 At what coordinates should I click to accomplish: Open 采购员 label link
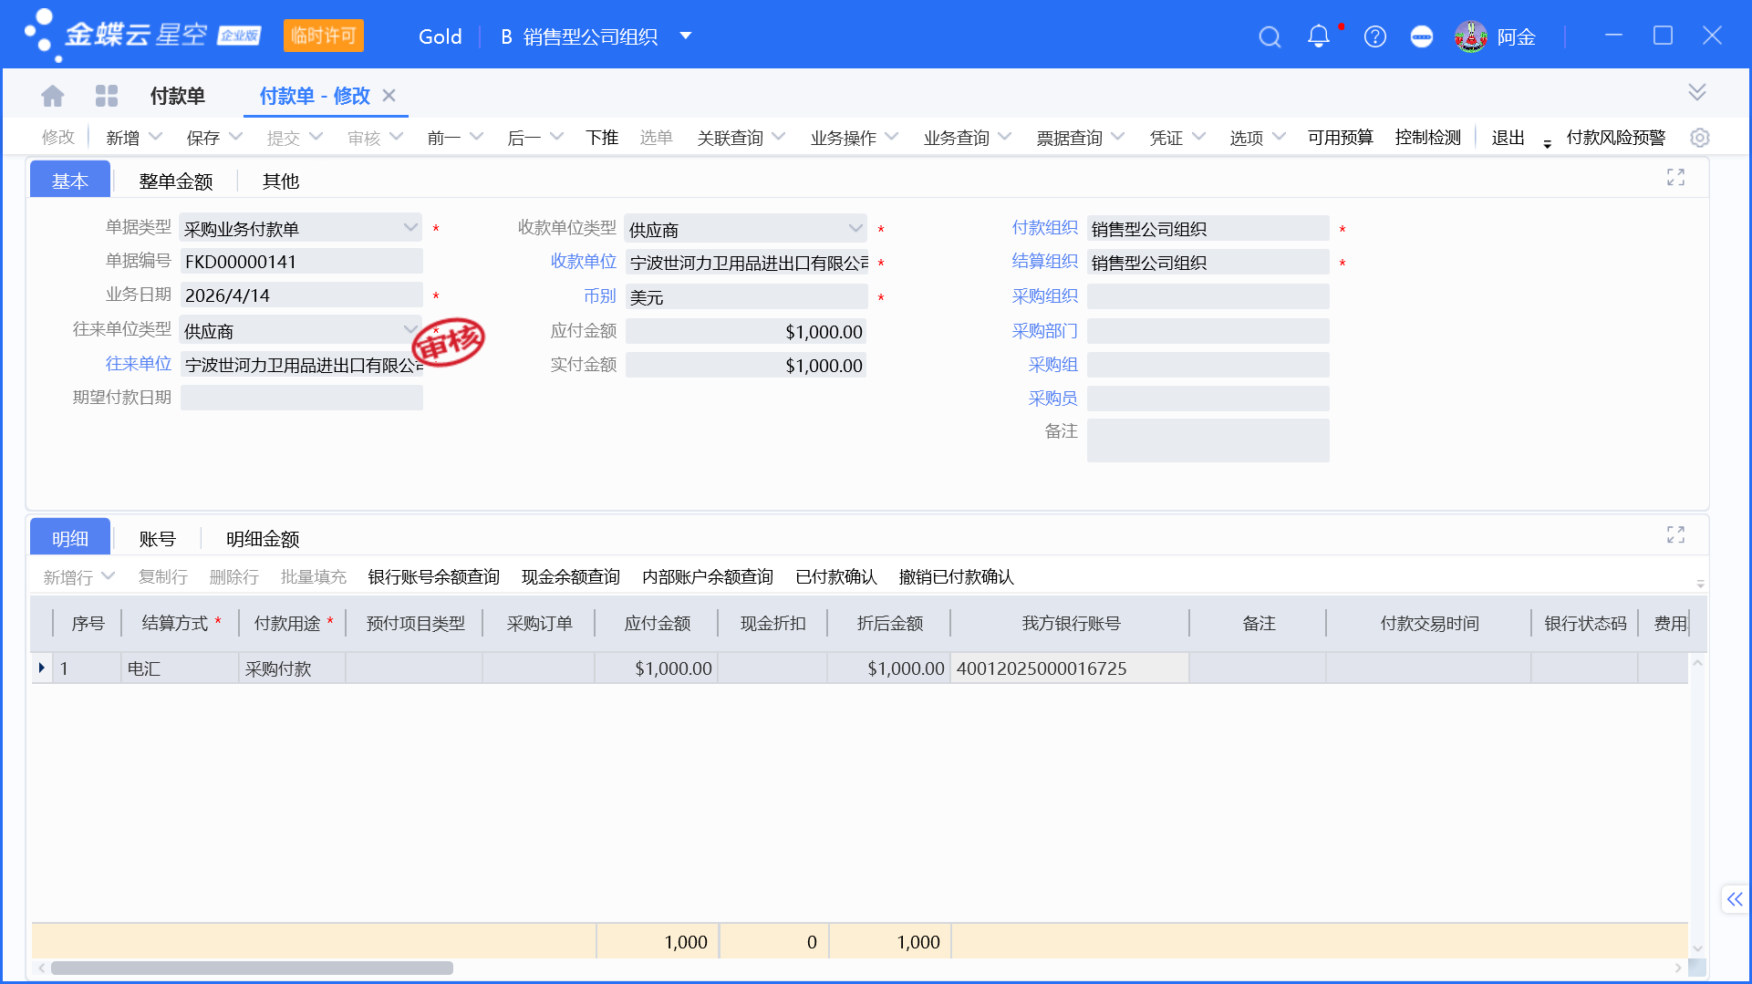click(x=1052, y=399)
